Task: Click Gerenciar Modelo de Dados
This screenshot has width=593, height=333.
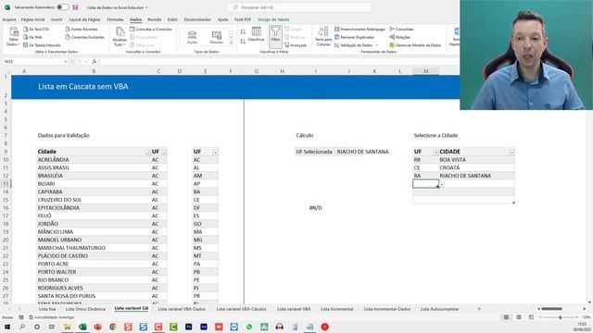Action: click(x=415, y=45)
